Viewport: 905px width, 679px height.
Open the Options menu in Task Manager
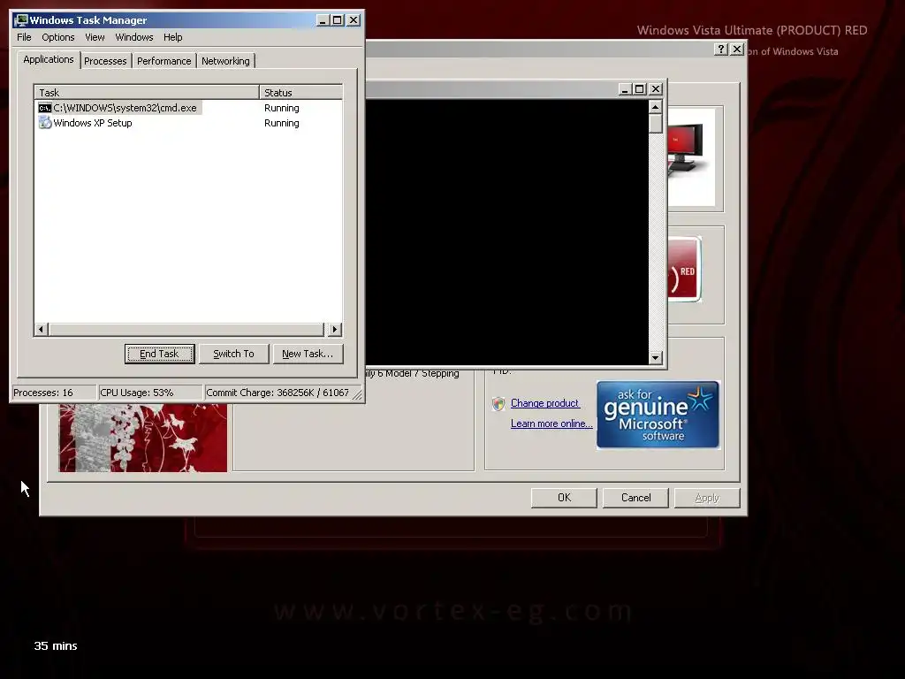click(x=57, y=37)
